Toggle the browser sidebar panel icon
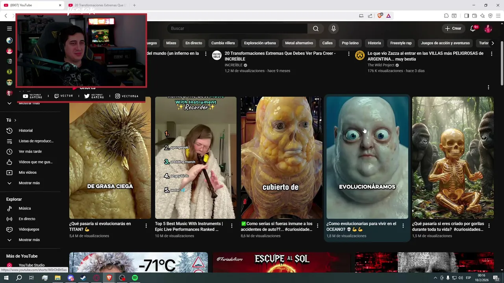504x283 pixels. pos(467,16)
